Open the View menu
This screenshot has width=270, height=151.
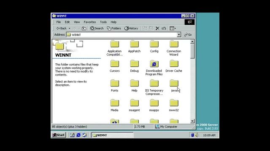(77, 22)
